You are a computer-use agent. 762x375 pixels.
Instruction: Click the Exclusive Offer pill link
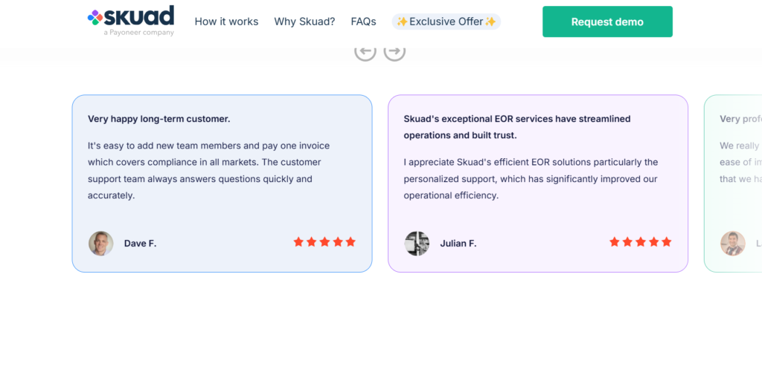pos(446,22)
